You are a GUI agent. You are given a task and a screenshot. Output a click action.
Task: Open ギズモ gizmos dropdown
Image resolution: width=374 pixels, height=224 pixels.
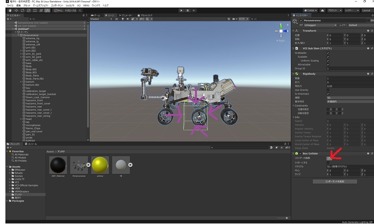(x=244, y=19)
